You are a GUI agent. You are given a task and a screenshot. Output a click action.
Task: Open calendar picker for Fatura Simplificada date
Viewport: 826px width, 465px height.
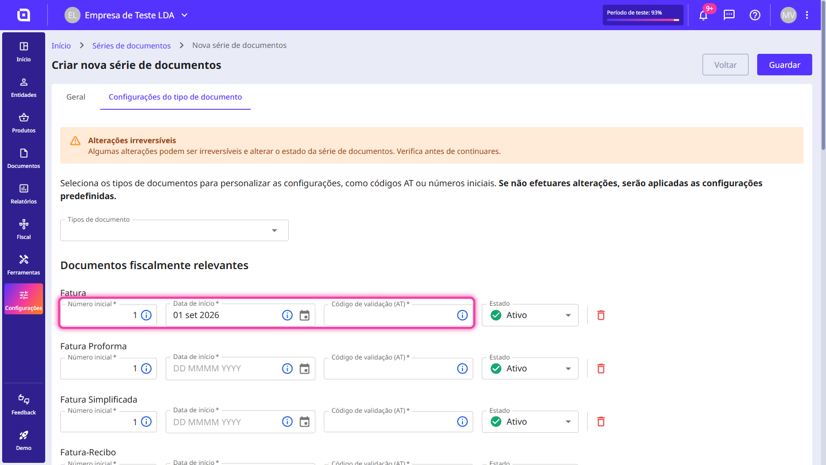click(304, 422)
